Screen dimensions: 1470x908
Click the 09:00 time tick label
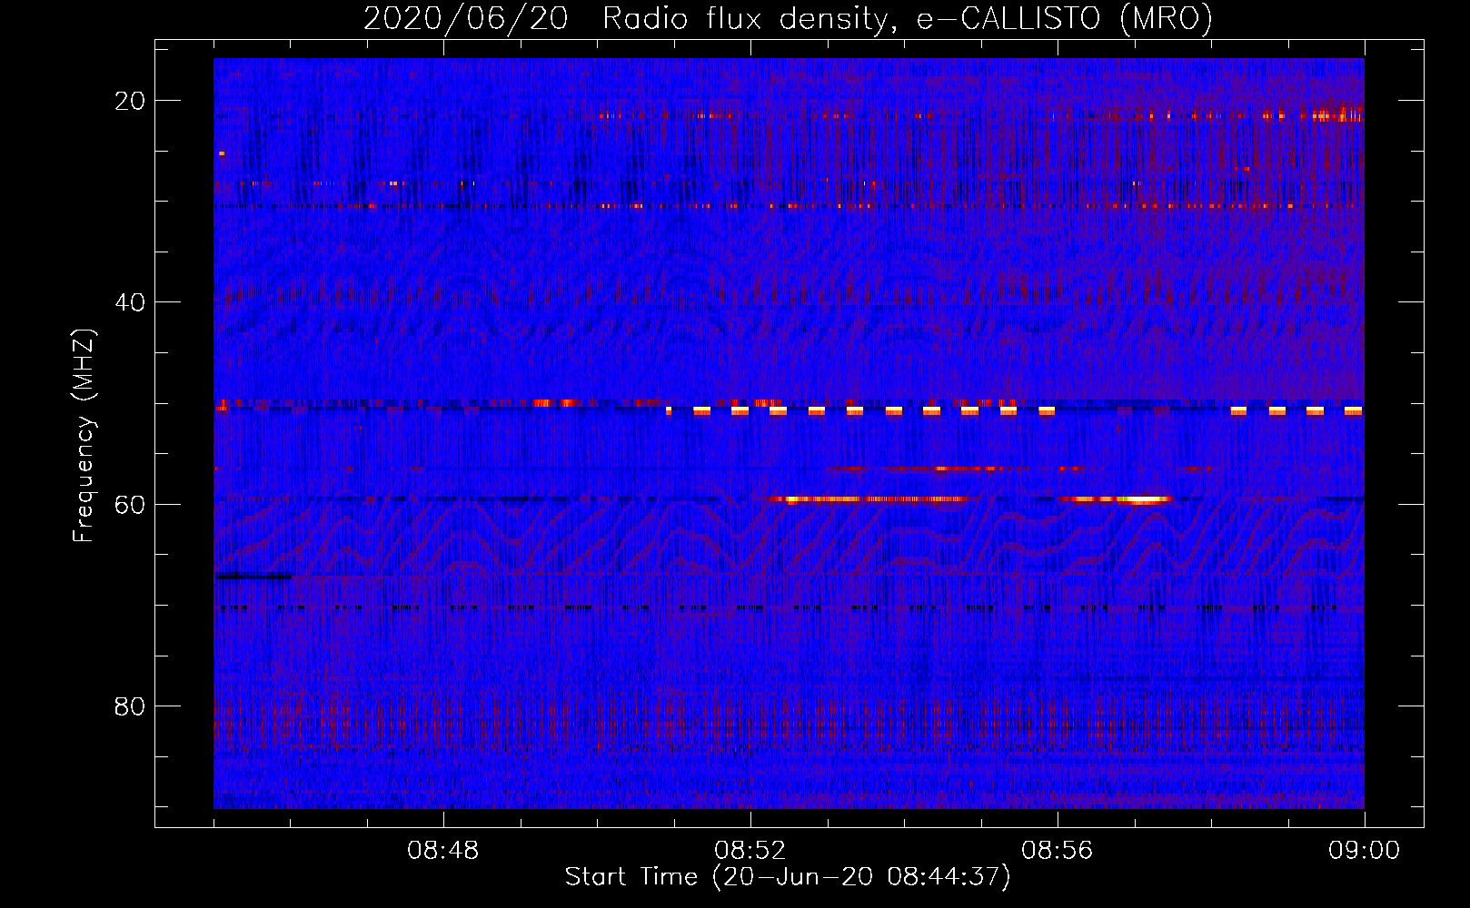[x=1365, y=851]
